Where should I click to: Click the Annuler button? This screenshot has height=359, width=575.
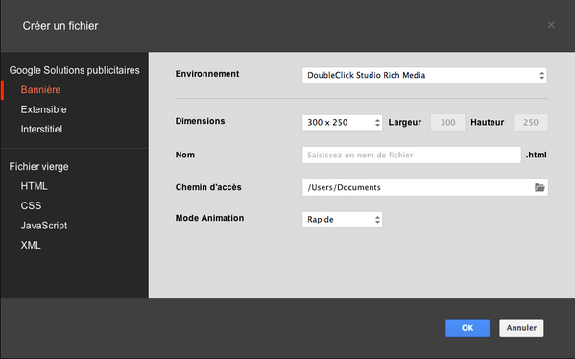pos(521,328)
